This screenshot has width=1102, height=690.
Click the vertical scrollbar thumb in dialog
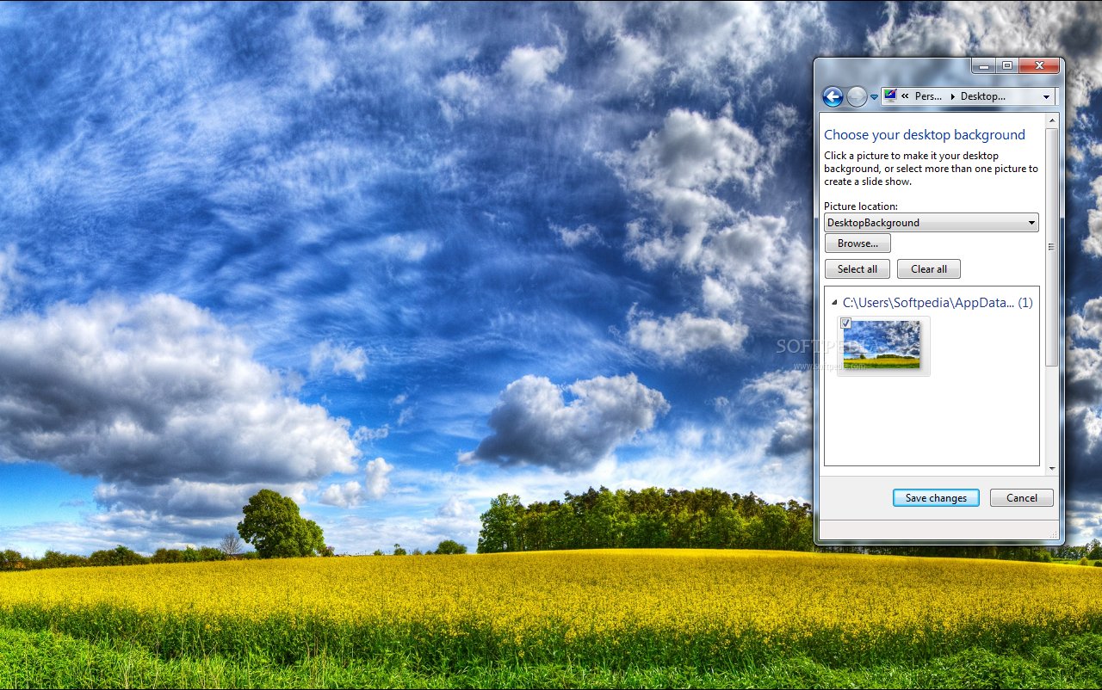click(1052, 247)
